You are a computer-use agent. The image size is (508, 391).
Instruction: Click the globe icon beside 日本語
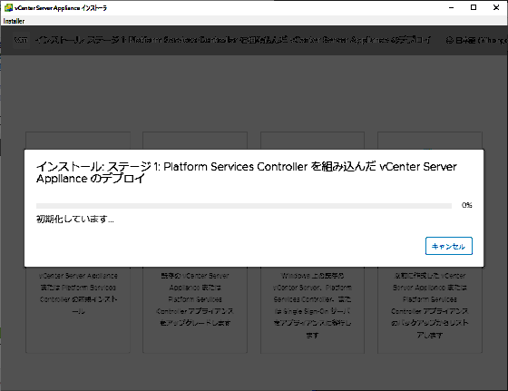(x=450, y=41)
